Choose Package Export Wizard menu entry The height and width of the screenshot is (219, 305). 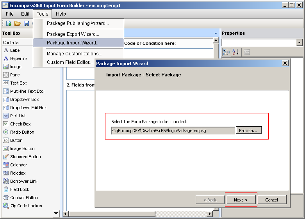tap(73, 34)
